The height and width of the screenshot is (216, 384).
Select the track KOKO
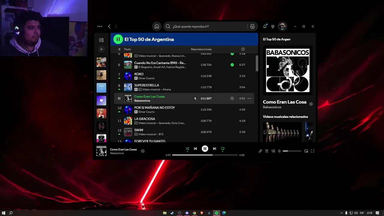(x=139, y=74)
